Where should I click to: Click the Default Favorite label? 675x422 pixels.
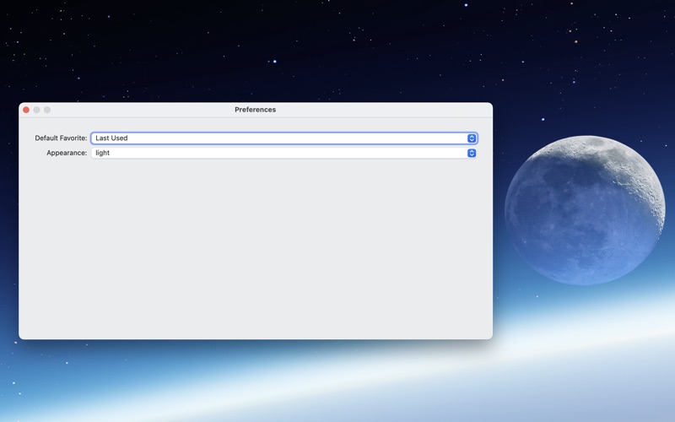[x=61, y=138]
